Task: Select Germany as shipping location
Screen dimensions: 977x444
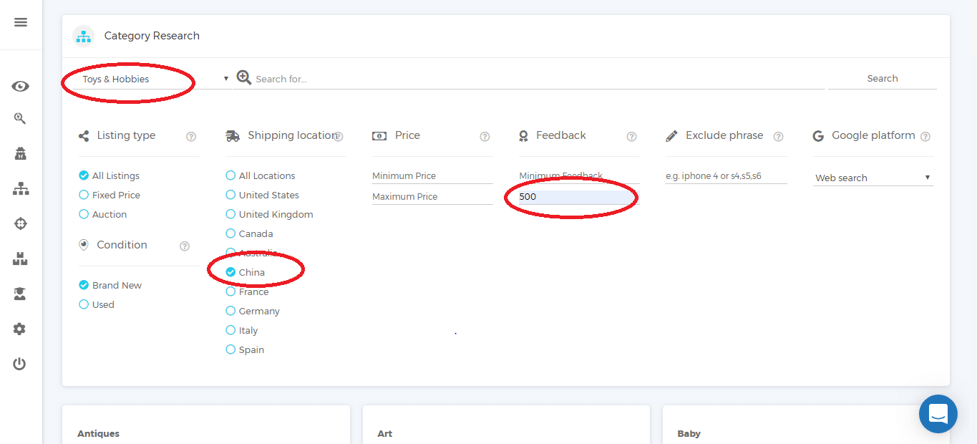Action: click(230, 311)
